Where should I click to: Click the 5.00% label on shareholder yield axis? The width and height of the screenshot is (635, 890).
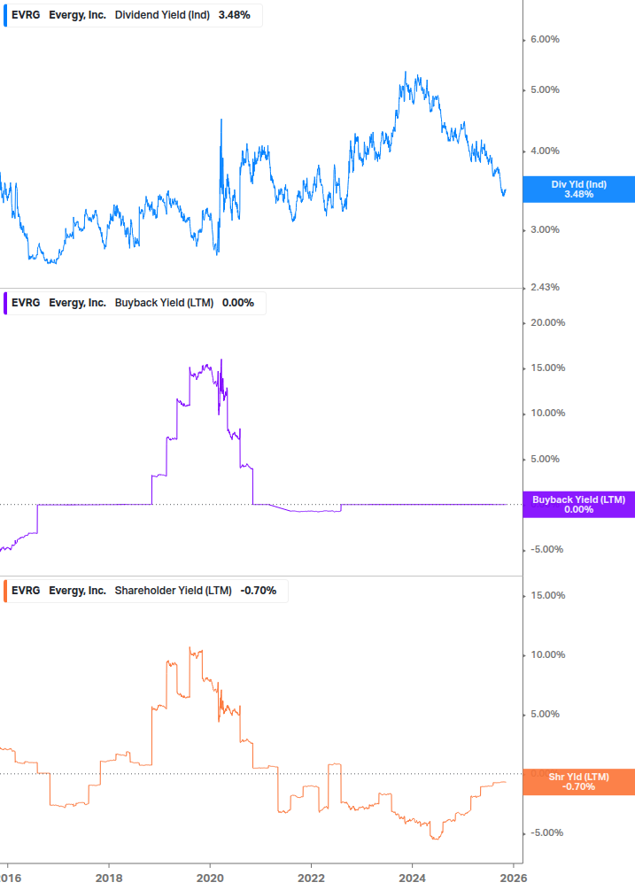coord(545,714)
